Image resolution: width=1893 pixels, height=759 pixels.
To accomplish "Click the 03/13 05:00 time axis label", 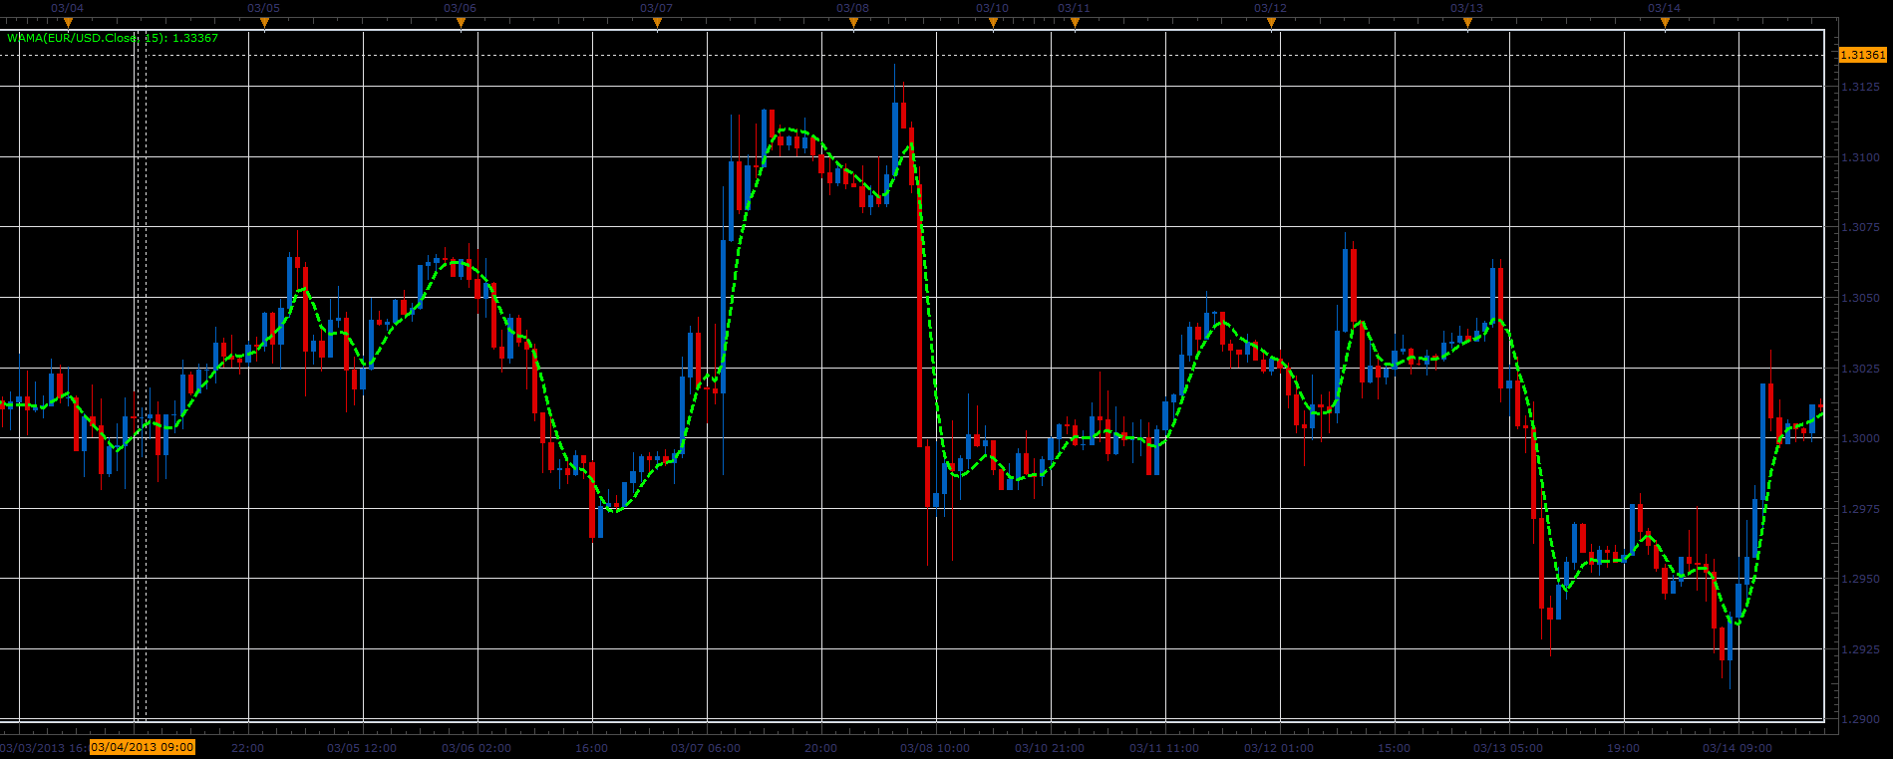I will (x=1508, y=748).
